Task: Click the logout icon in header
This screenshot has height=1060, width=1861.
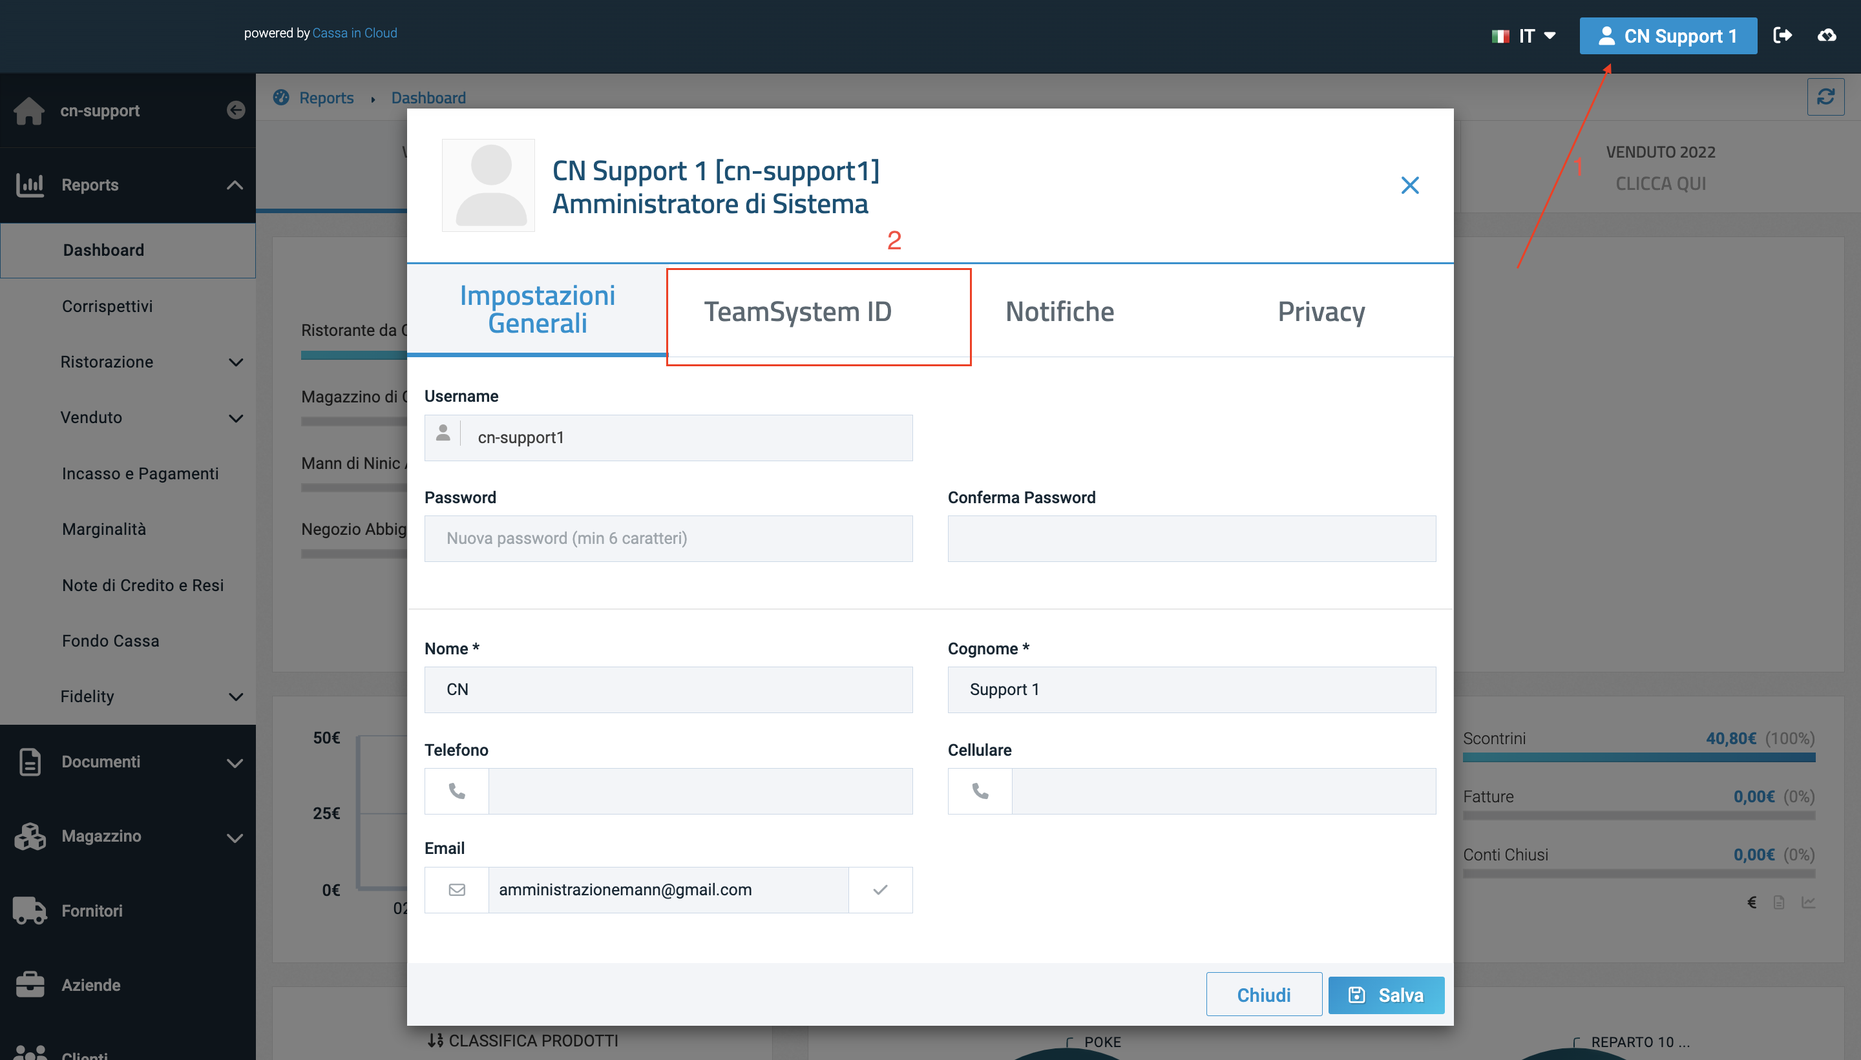Action: (1782, 35)
